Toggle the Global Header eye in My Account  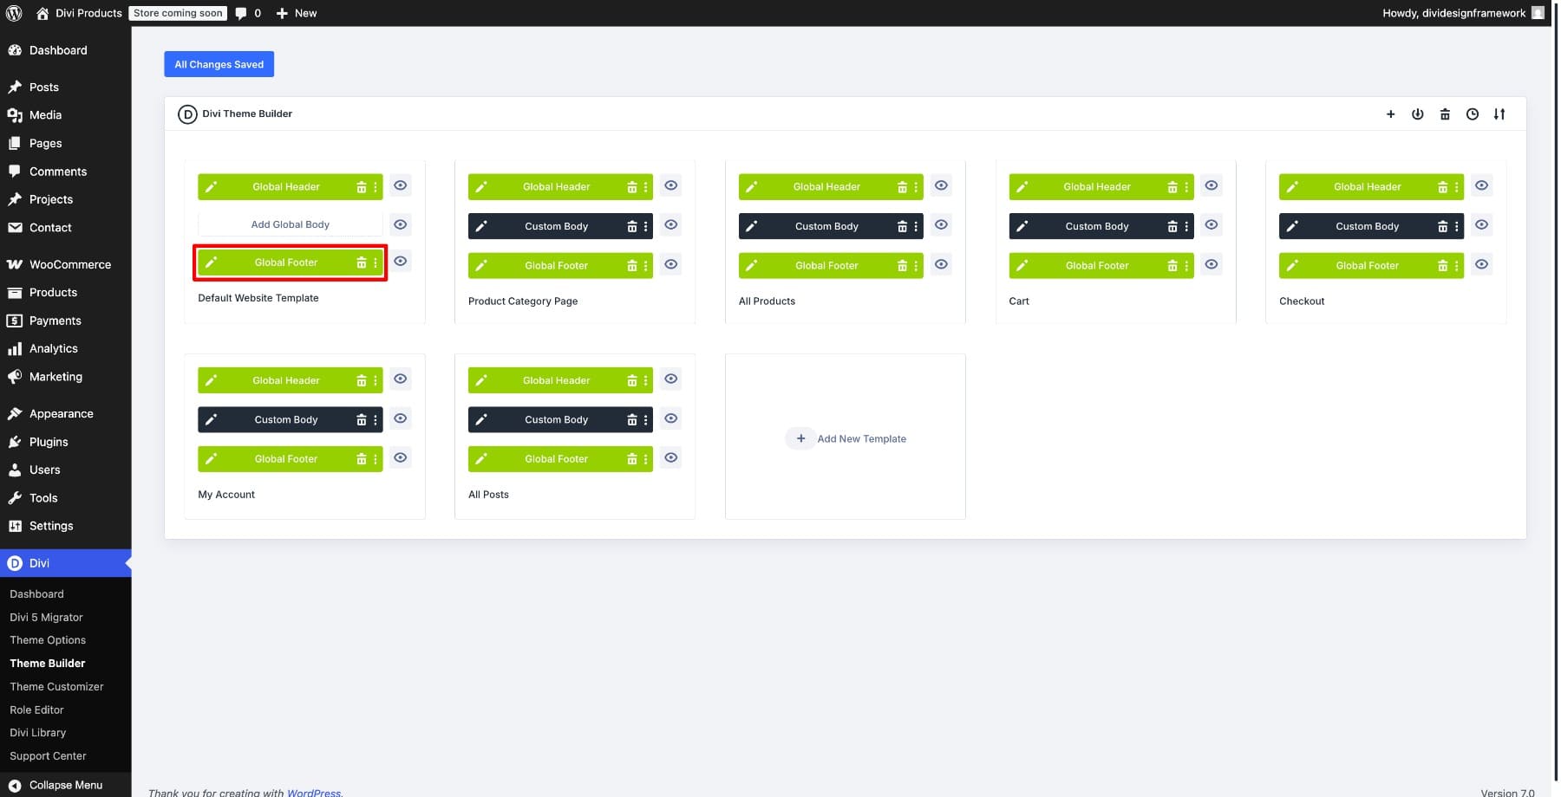[x=400, y=379]
